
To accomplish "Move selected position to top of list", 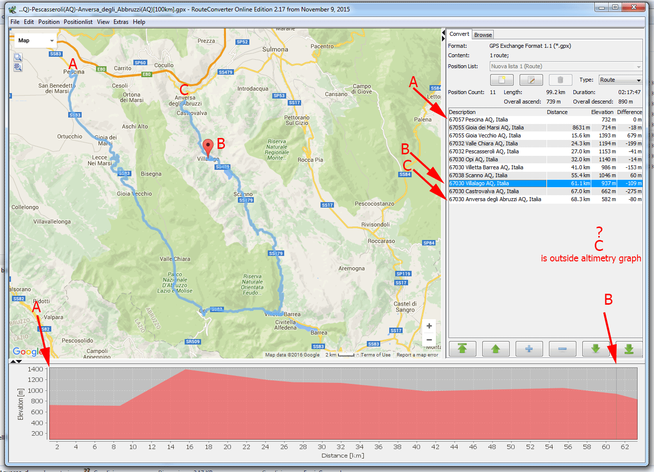I will [462, 349].
